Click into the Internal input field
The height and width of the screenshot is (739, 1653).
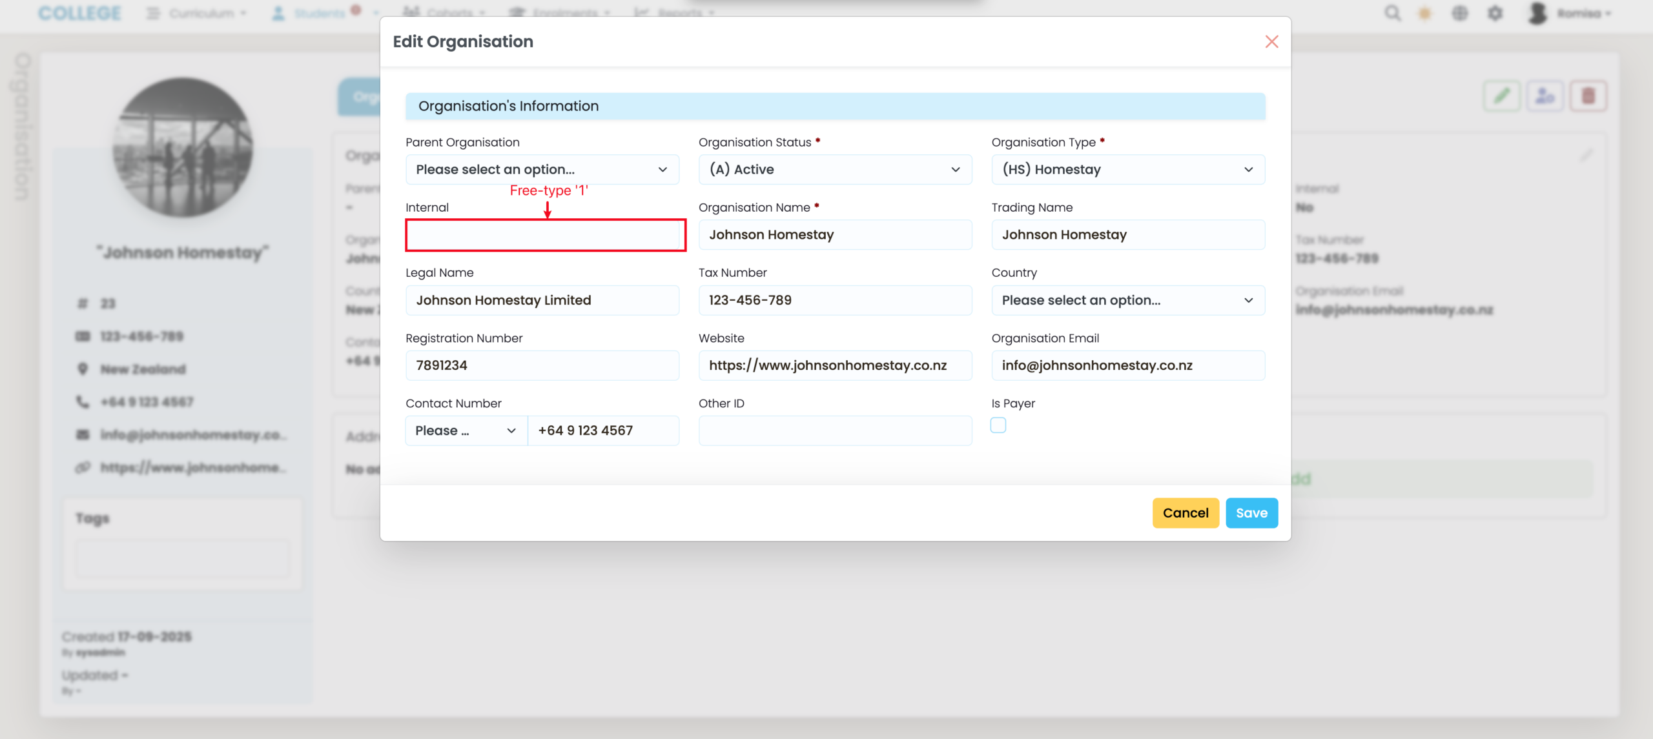tap(545, 236)
